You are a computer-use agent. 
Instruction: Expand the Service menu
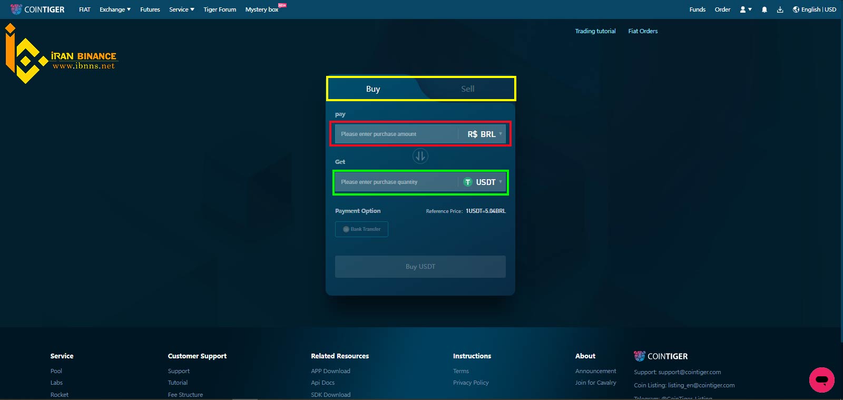pyautogui.click(x=182, y=9)
